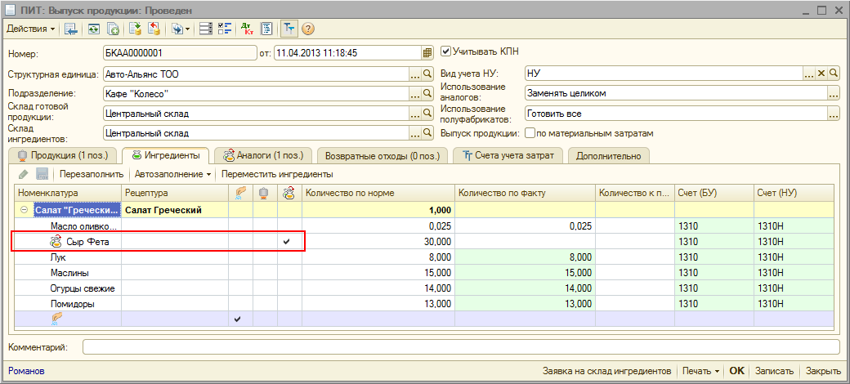Click the Перезаполнить button
The height and width of the screenshot is (384, 850).
pyautogui.click(x=92, y=174)
